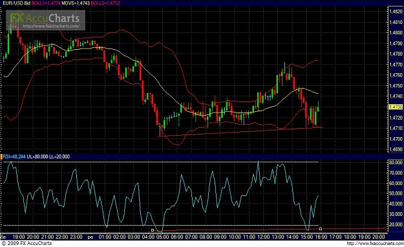The width and height of the screenshot is (404, 247).
Task: Click the 23:00 time axis label
Action: point(76,237)
